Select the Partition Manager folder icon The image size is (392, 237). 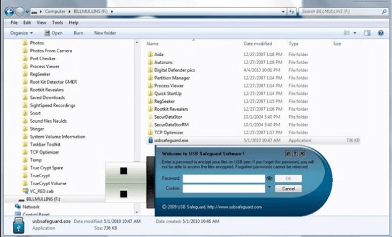pyautogui.click(x=150, y=78)
